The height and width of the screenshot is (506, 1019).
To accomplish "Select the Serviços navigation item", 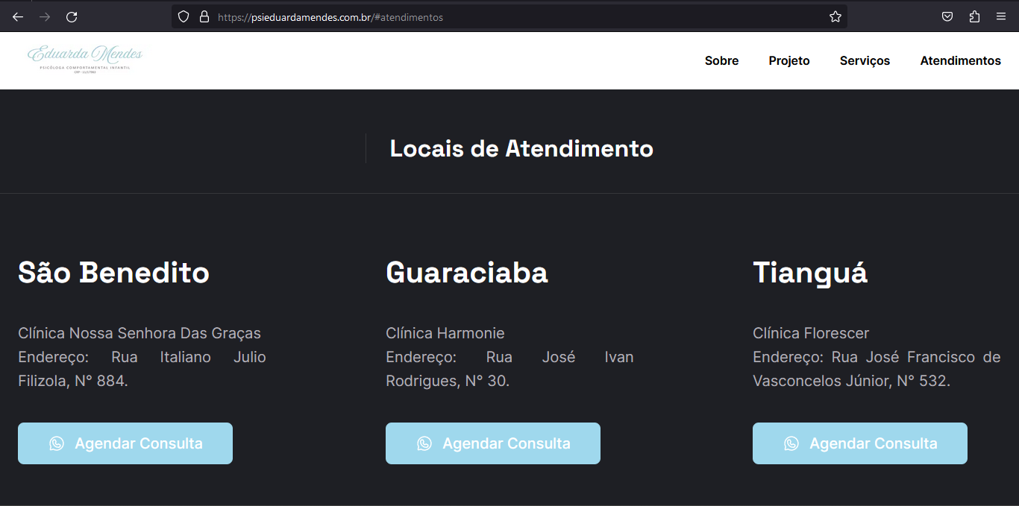I will [x=865, y=60].
